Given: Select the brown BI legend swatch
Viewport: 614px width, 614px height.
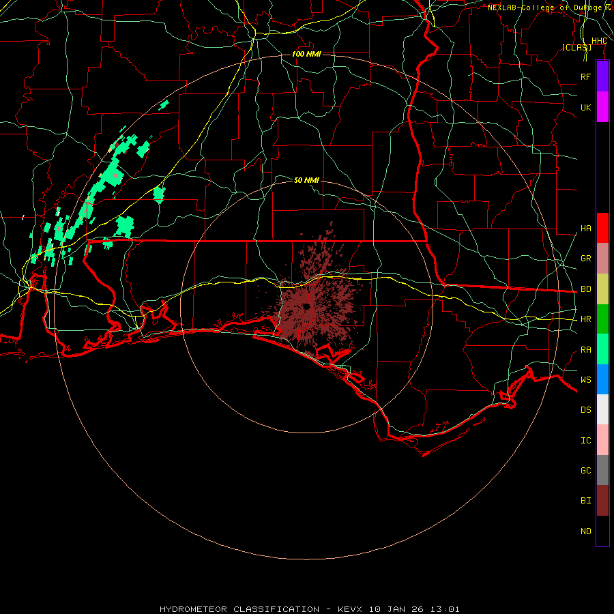Looking at the screenshot, I should 602,501.
